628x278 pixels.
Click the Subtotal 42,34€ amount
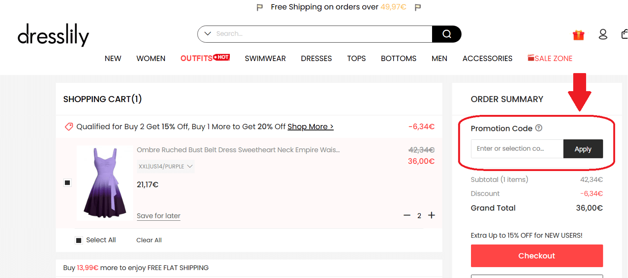tap(591, 180)
